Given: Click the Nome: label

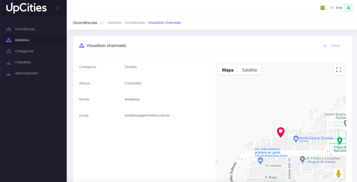Looking at the screenshot, I should click(x=85, y=99).
